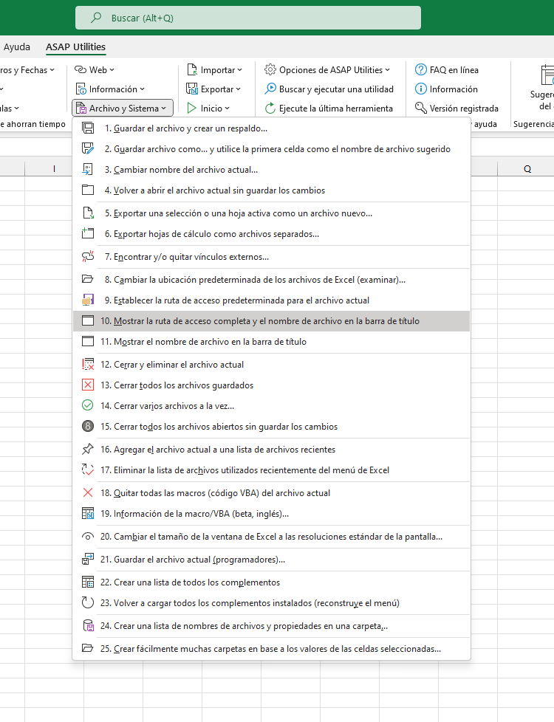Click the red X box icon for item 13

point(88,385)
